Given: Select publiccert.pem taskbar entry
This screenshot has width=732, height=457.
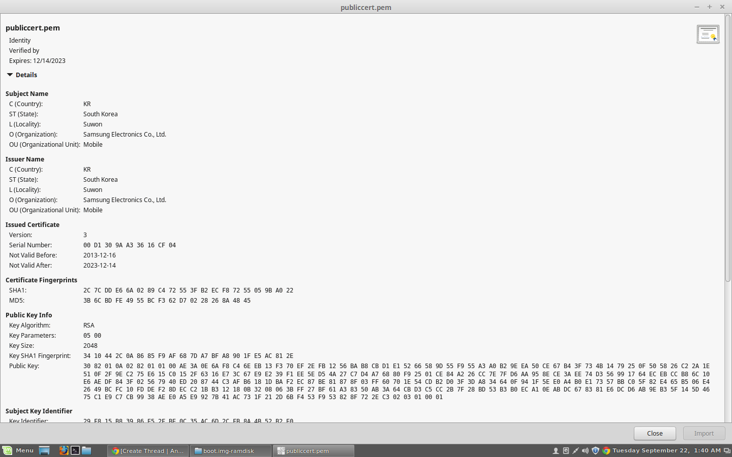Looking at the screenshot, I should tap(314, 450).
